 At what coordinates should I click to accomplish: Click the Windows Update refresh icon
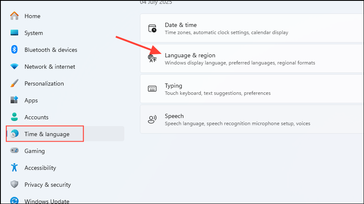pyautogui.click(x=14, y=201)
